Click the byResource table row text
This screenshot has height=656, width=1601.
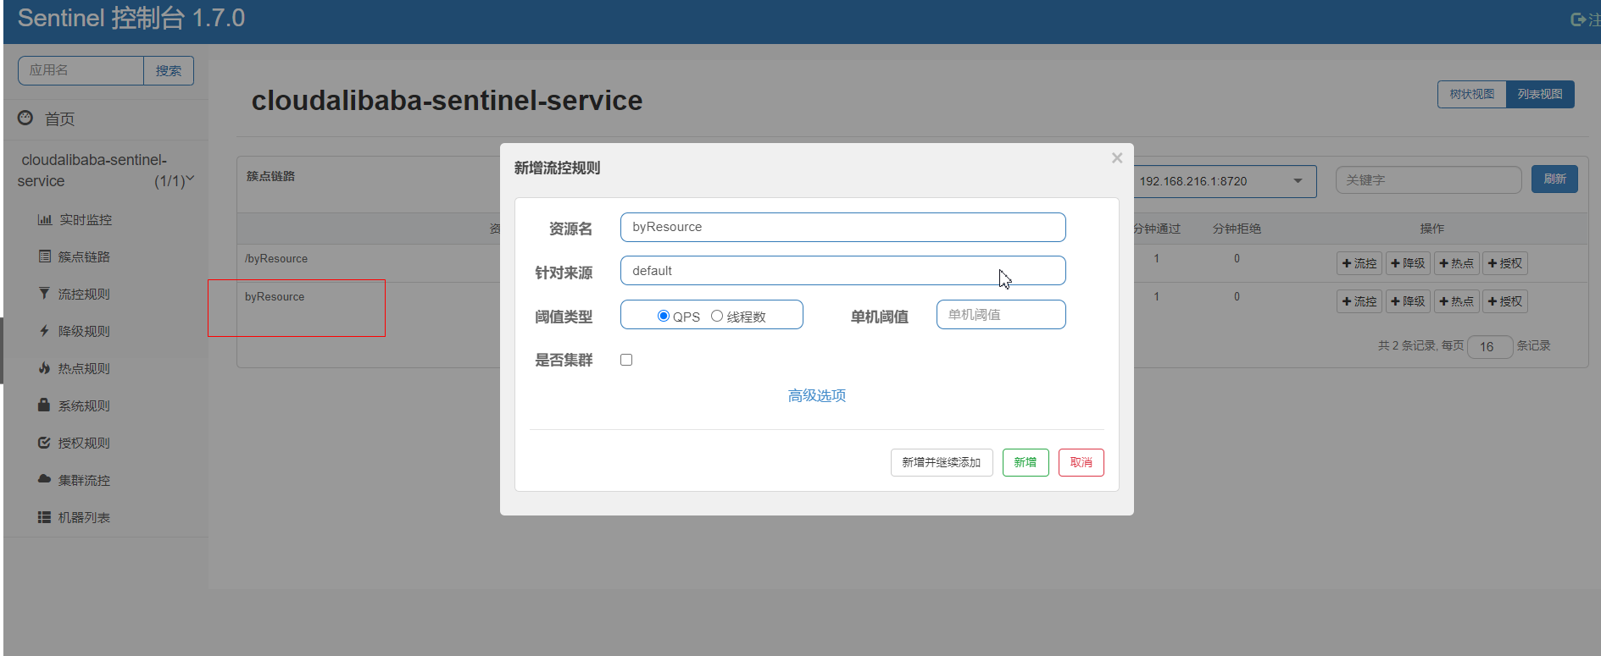[275, 297]
